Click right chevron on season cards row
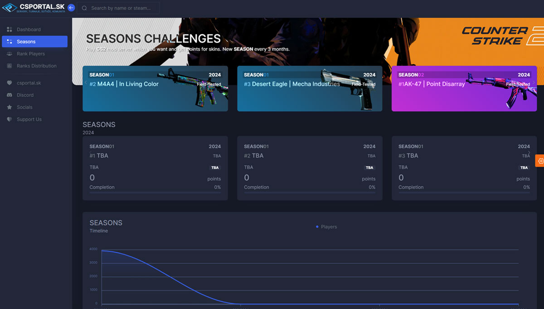This screenshot has width=544, height=309. (529, 153)
